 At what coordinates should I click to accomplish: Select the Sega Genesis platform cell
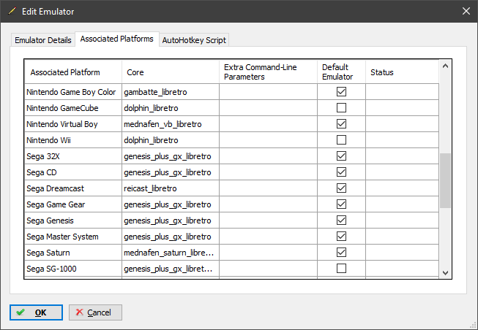coord(73,220)
